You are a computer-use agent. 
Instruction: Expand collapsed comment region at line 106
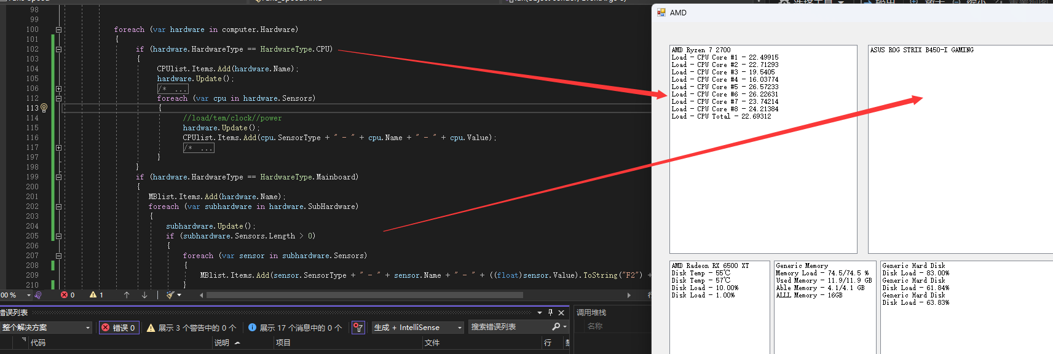58,88
